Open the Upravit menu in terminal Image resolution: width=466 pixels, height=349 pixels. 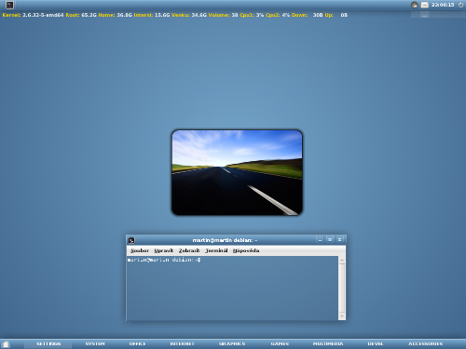pyautogui.click(x=164, y=250)
